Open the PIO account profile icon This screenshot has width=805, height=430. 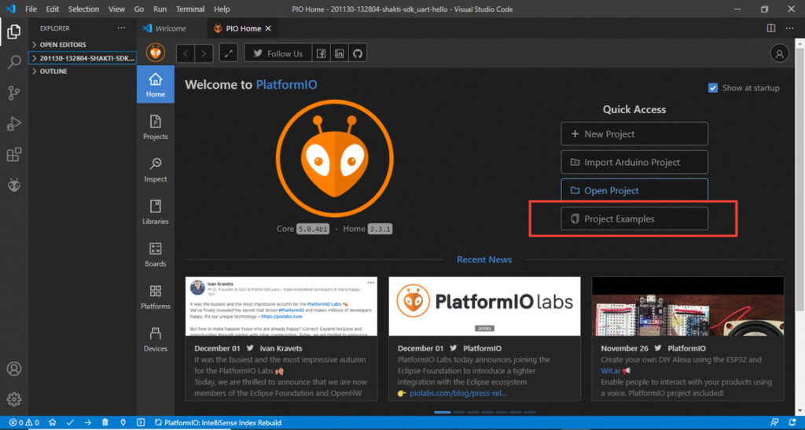coord(779,53)
